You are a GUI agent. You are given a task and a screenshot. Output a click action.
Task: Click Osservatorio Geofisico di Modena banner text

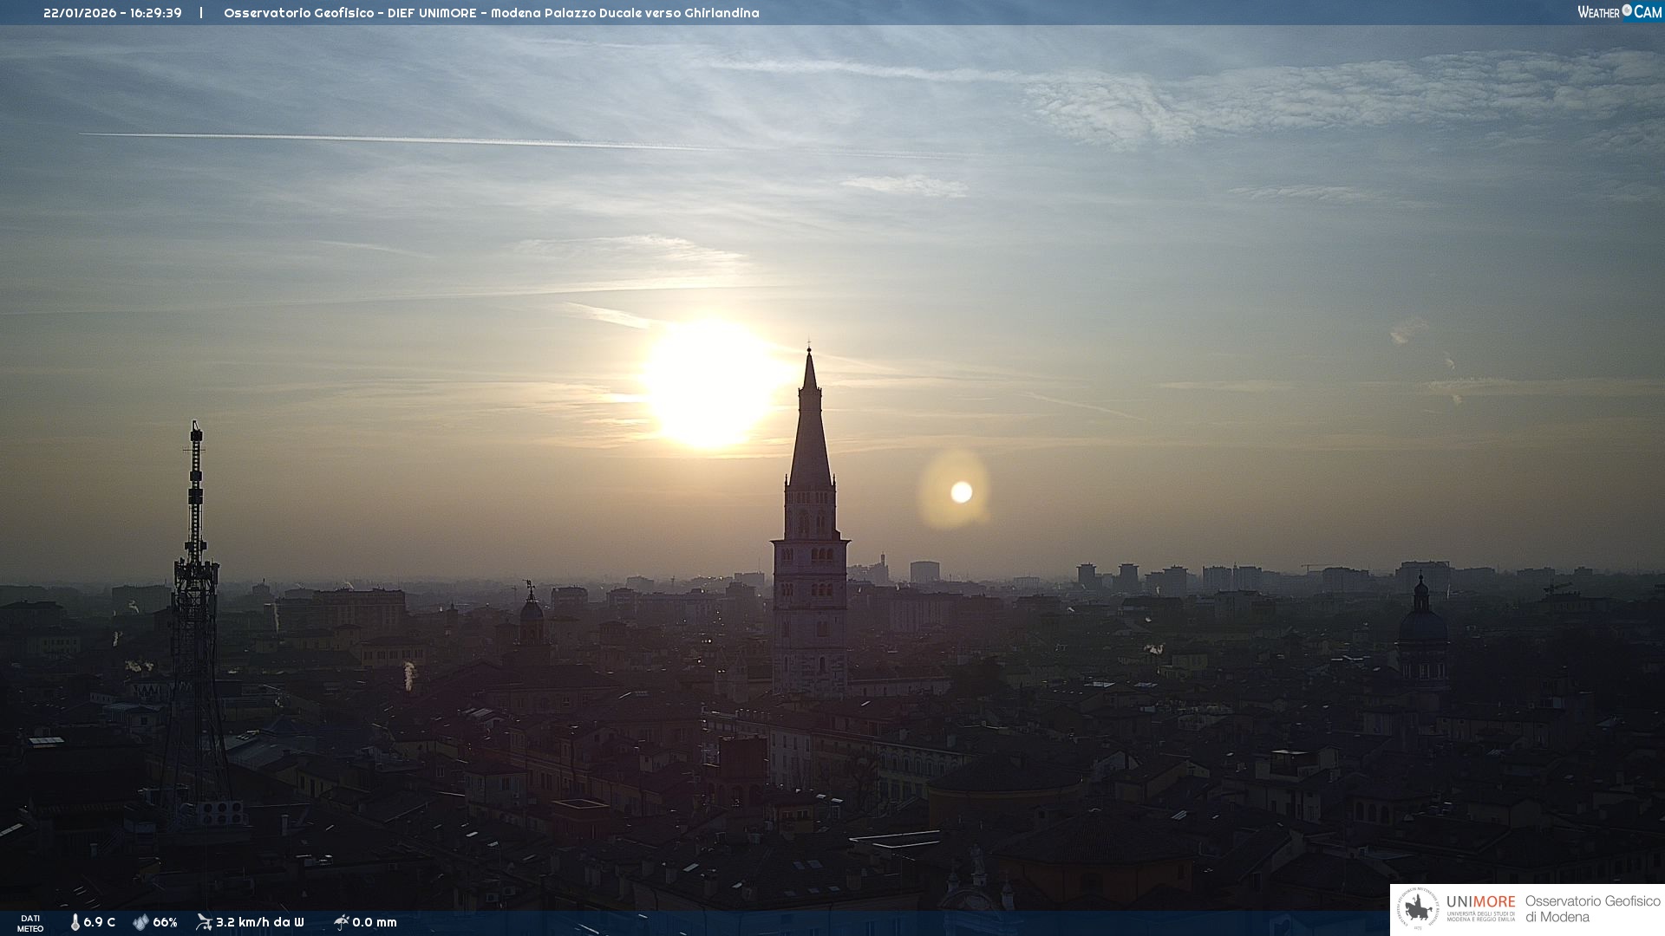coord(1592,909)
